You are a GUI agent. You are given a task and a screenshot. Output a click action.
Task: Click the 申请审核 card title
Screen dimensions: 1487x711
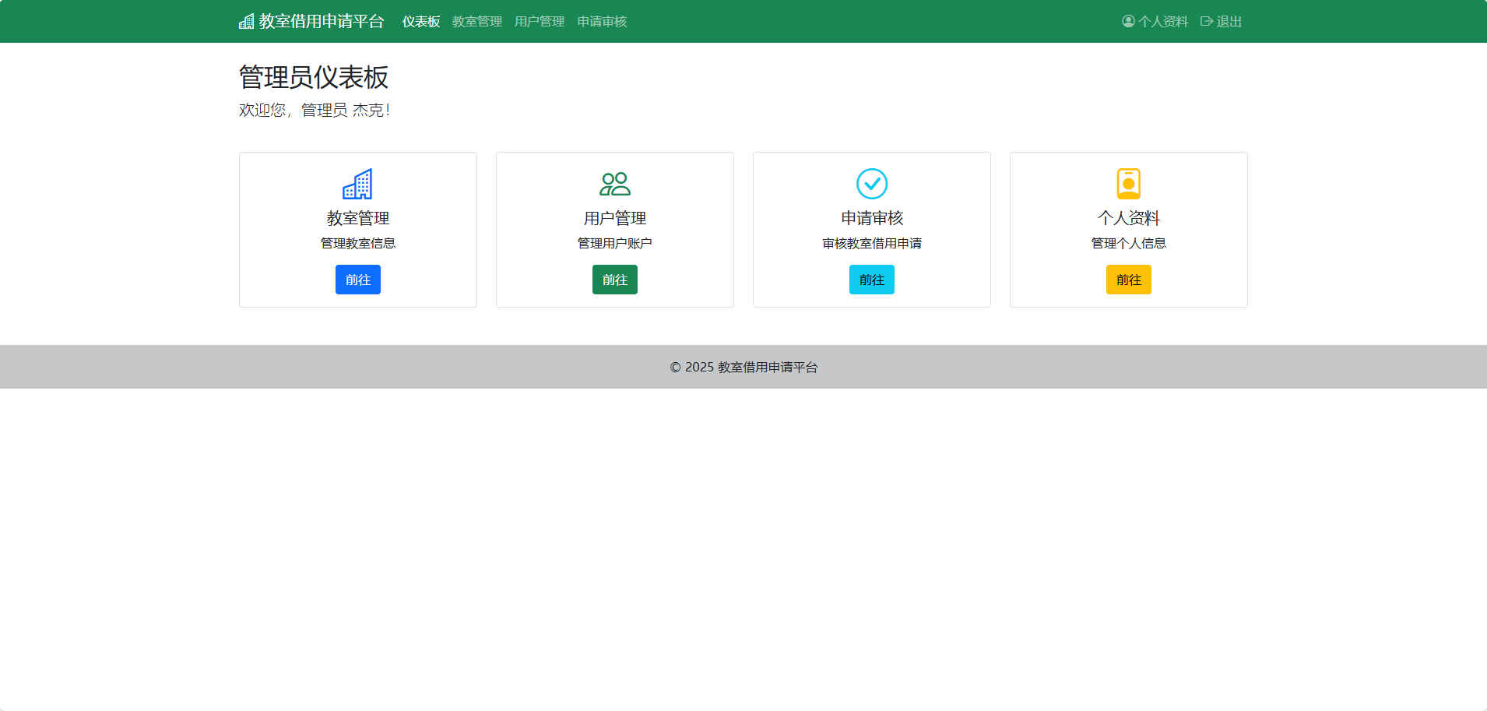point(872,218)
